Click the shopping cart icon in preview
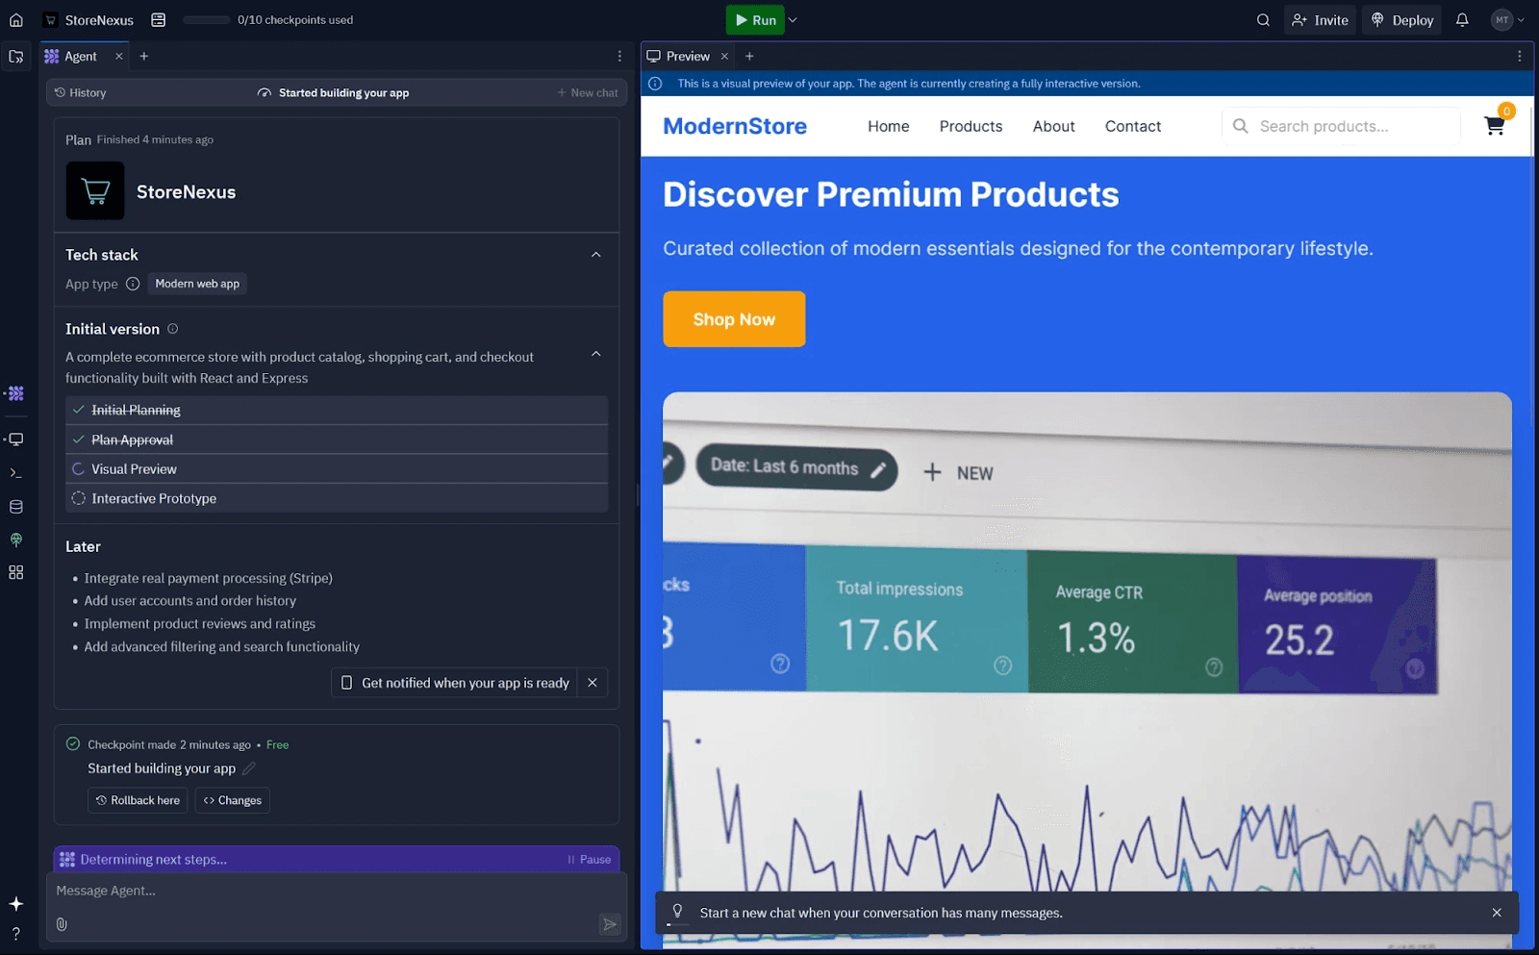The image size is (1539, 955). click(x=1494, y=126)
